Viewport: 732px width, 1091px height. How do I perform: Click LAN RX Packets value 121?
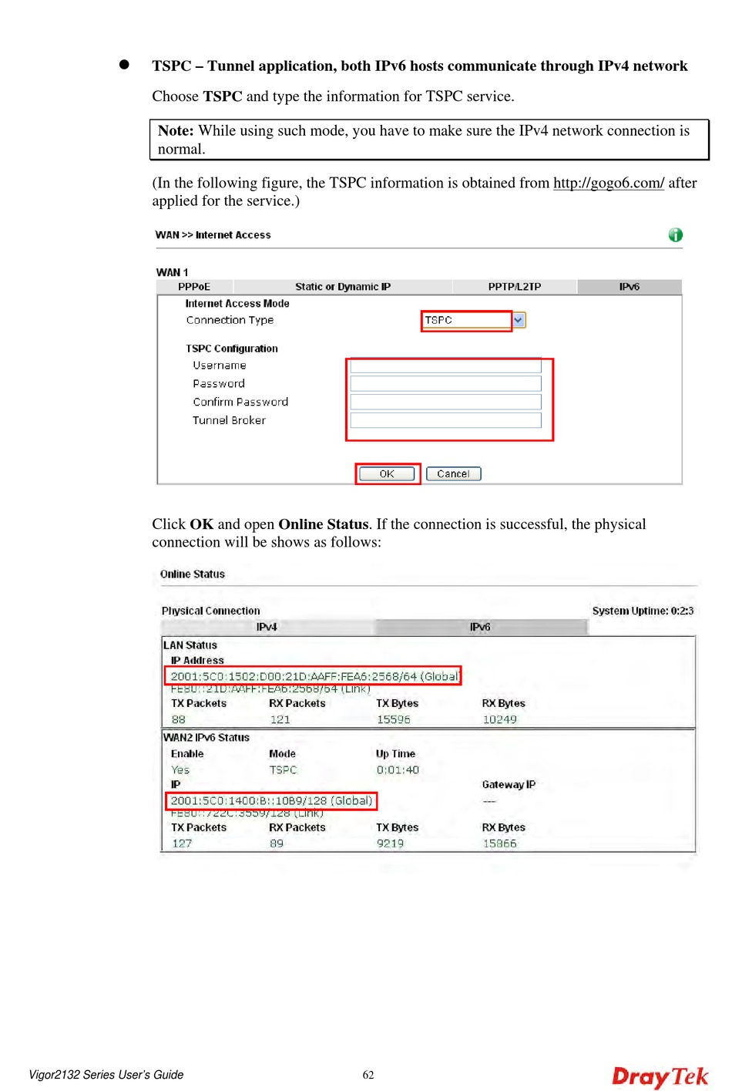click(x=280, y=719)
